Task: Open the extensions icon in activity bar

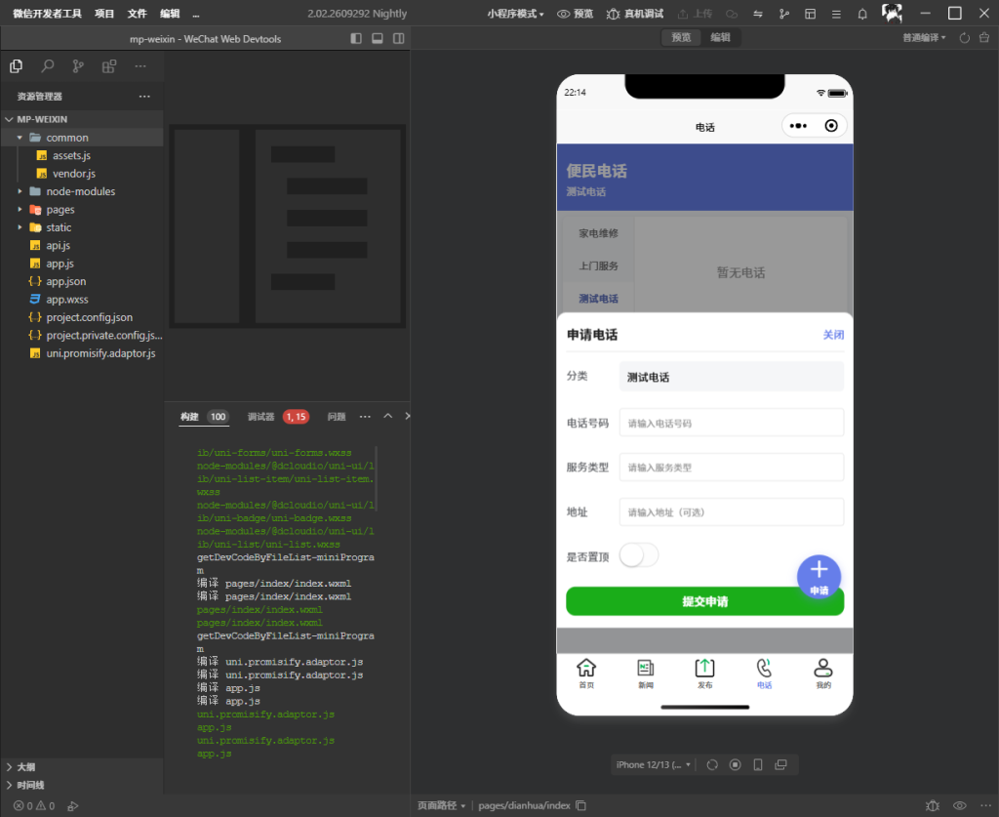Action: [x=109, y=66]
